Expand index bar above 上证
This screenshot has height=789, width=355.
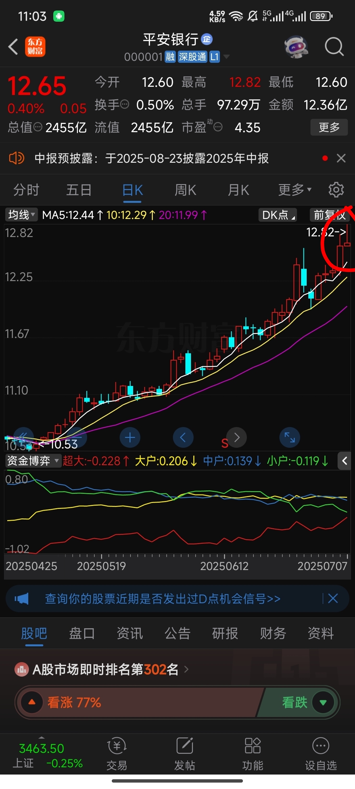pos(41,738)
